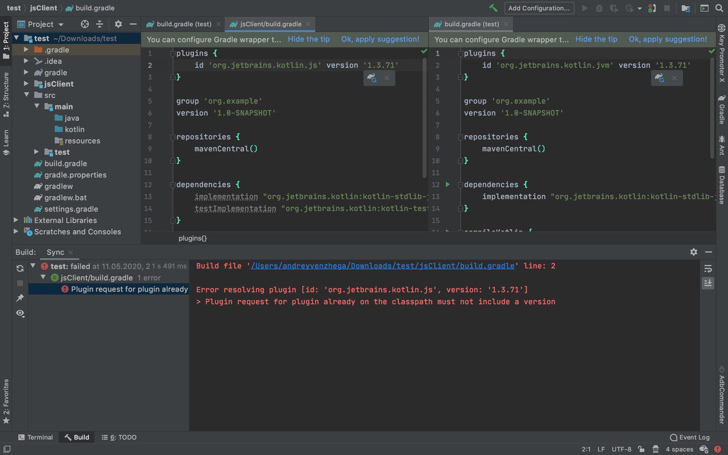Click 'Hide the tip' in left editor
The height and width of the screenshot is (455, 728).
point(309,39)
